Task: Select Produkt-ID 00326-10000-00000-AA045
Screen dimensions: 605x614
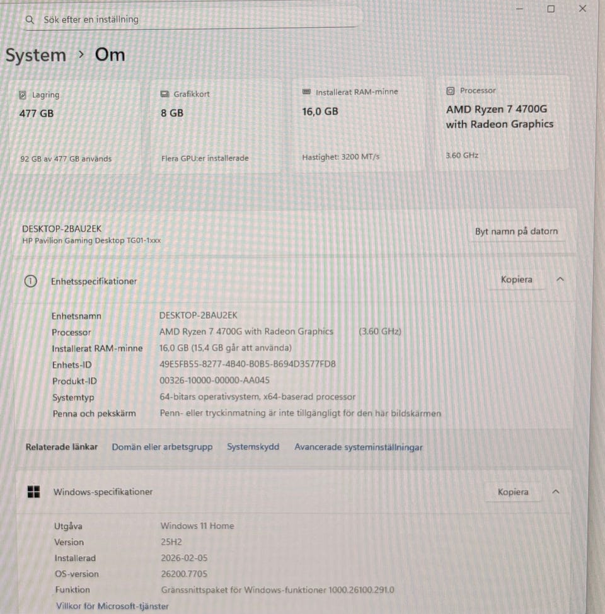Action: point(214,380)
